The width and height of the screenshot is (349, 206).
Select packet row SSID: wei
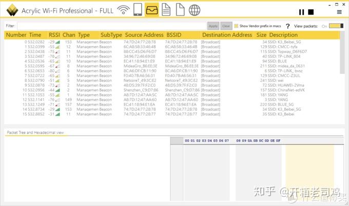click(x=172, y=80)
